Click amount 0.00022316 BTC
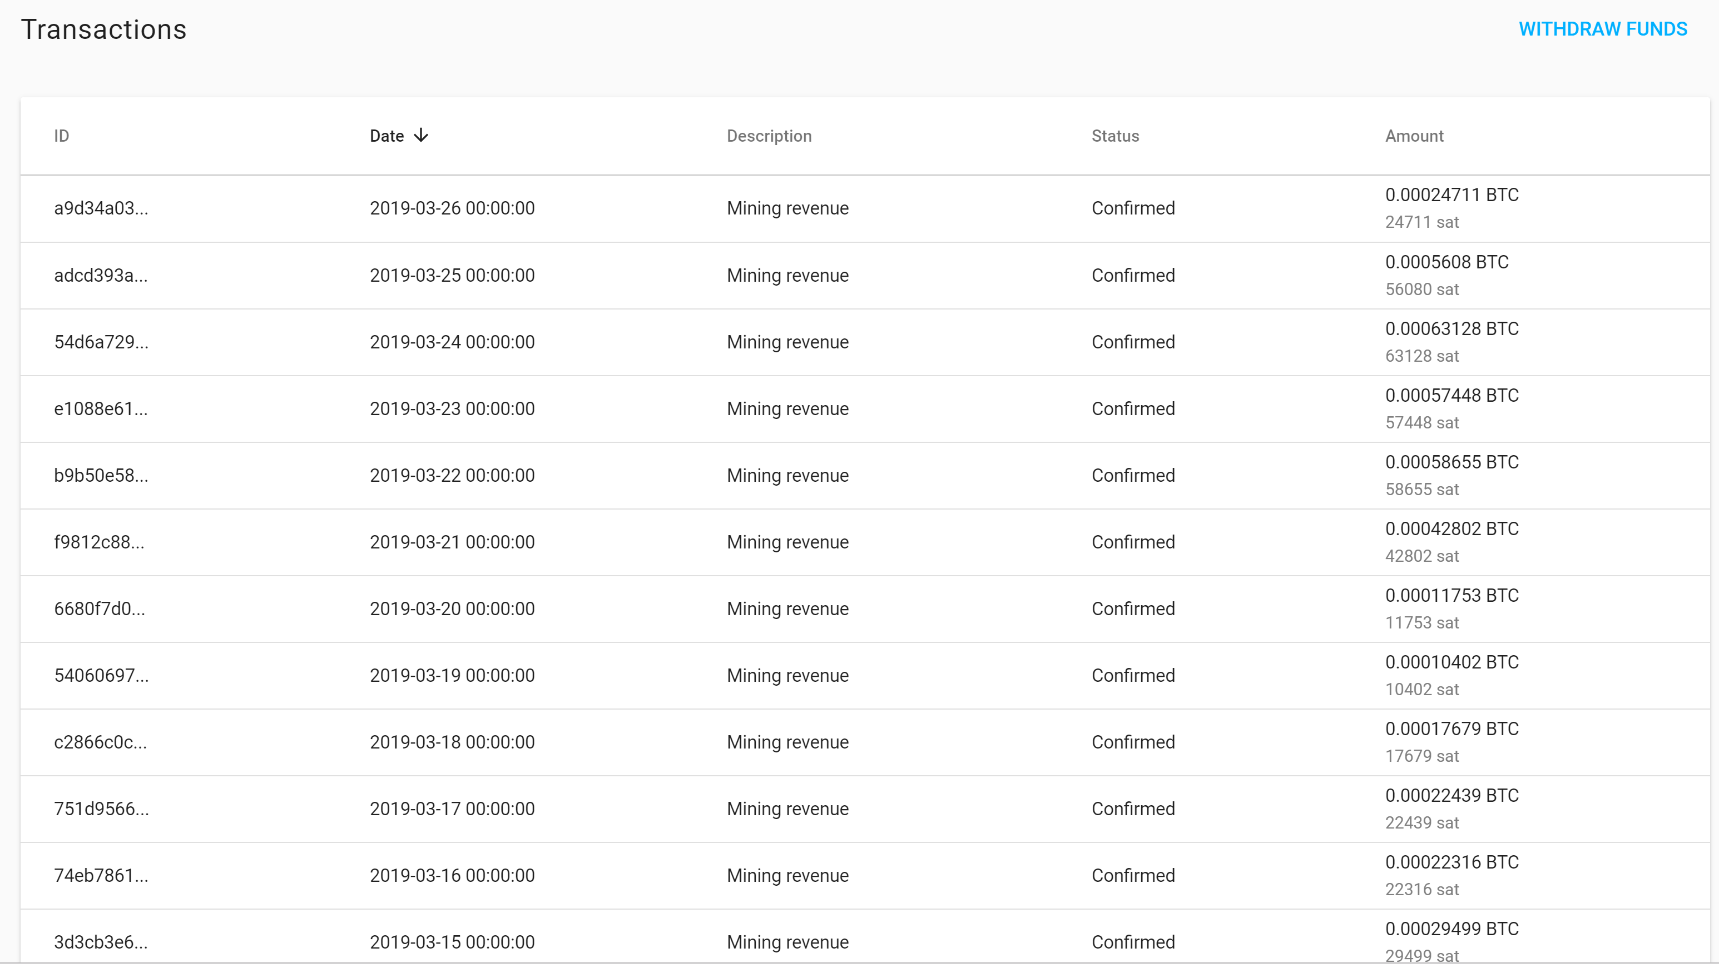Screen dimensions: 1719x968 1452,862
